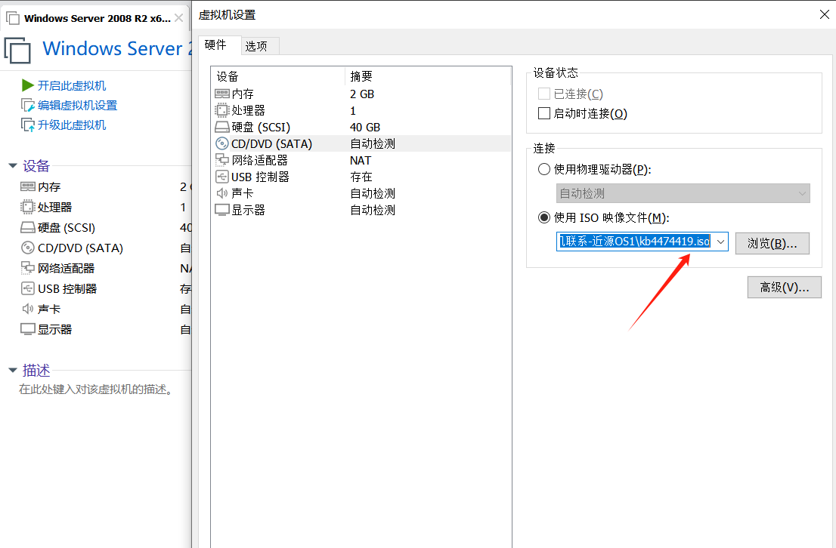The width and height of the screenshot is (836, 548).
Task: Click the upgrade virtual machine icon
Action: [x=28, y=125]
